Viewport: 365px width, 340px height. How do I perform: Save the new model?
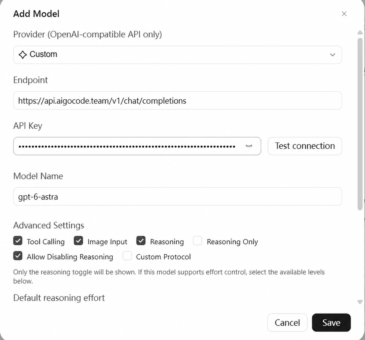pyautogui.click(x=331, y=323)
